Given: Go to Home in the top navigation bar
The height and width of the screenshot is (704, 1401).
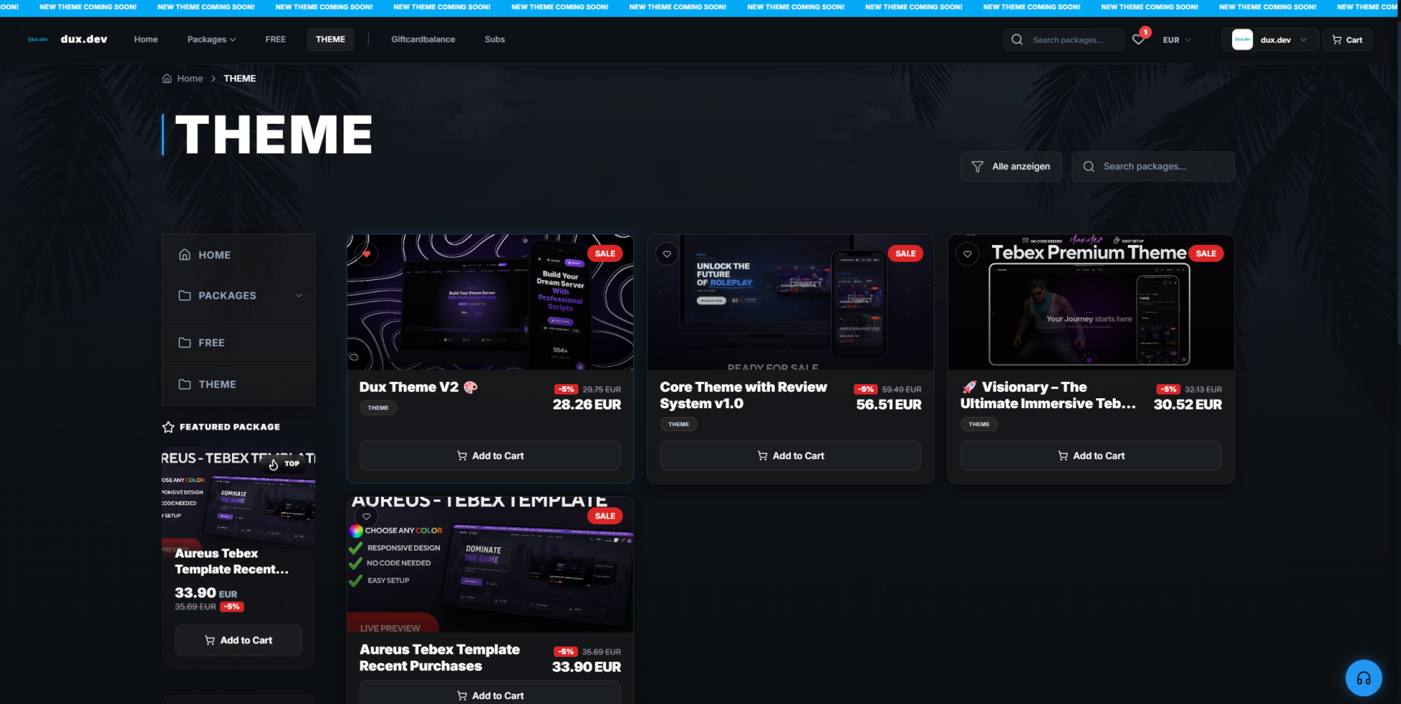Looking at the screenshot, I should click(x=146, y=39).
